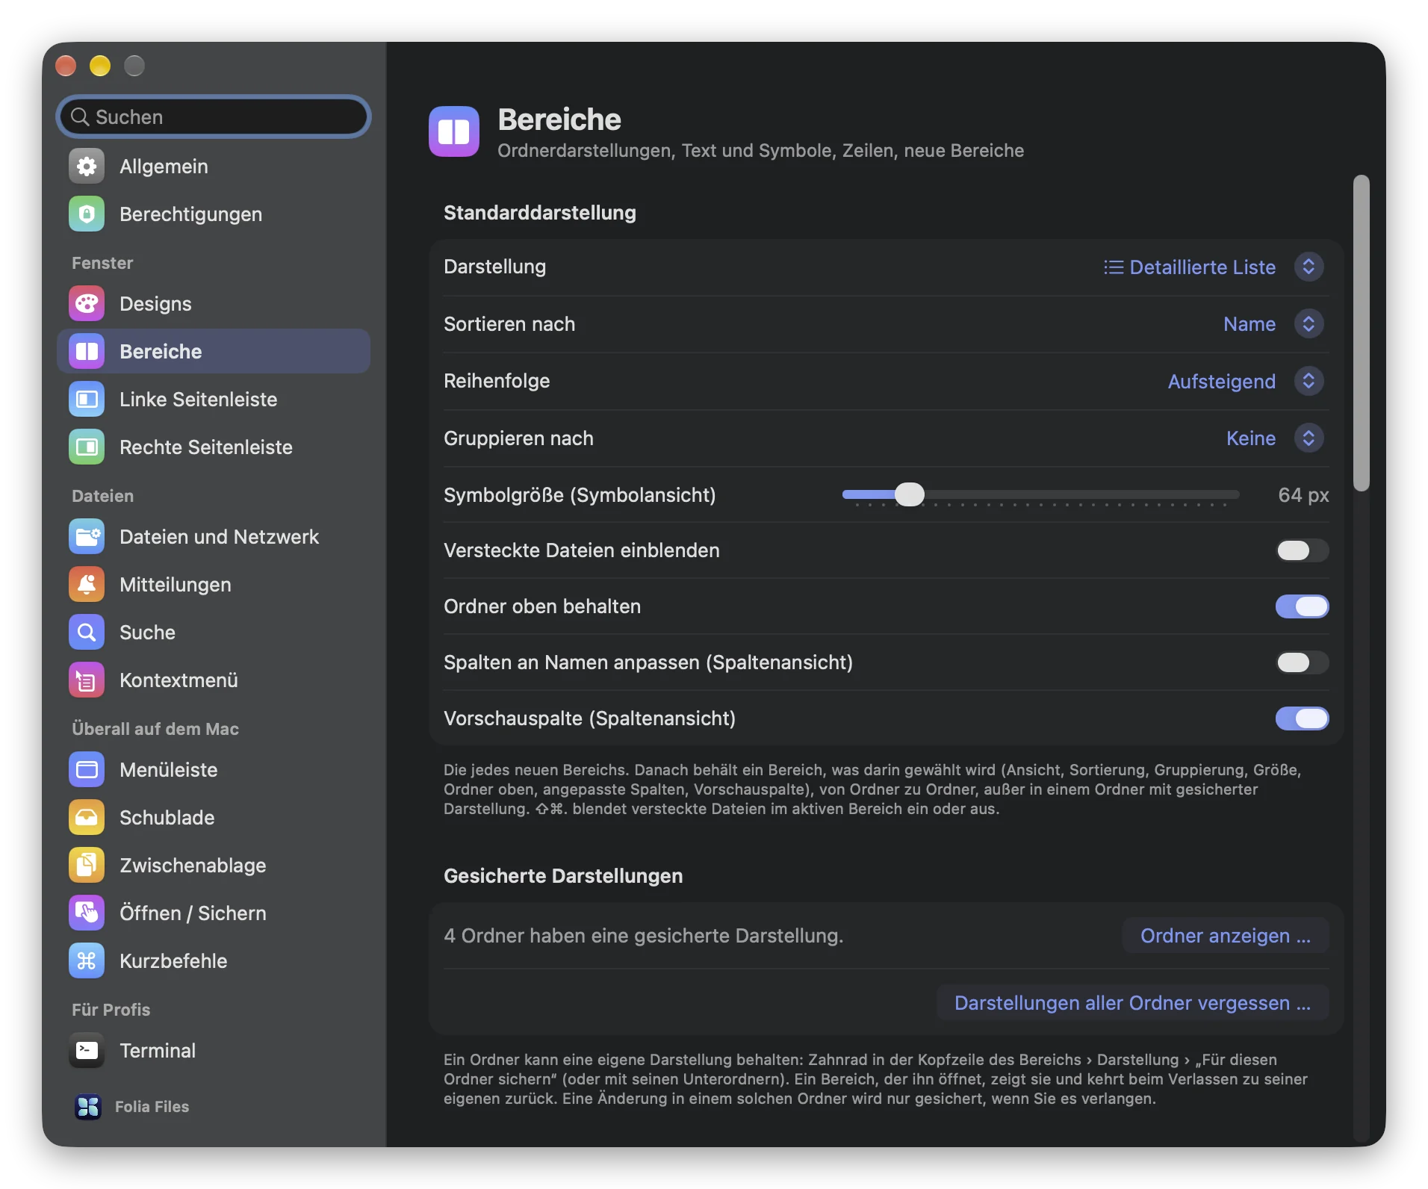
Task: Open the Kontextmenü settings label
Action: click(x=178, y=680)
